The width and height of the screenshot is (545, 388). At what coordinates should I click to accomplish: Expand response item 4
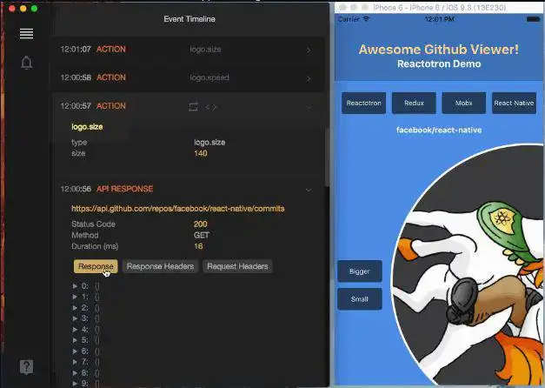coord(75,329)
